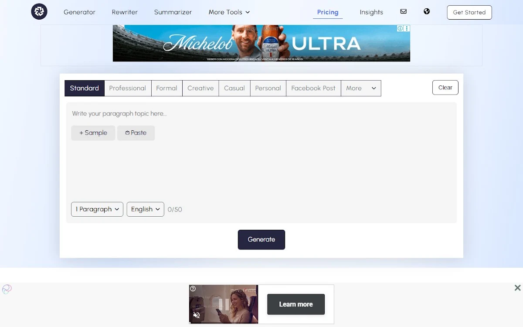The image size is (523, 327).
Task: Expand the More tones dropdown
Action: 361,88
